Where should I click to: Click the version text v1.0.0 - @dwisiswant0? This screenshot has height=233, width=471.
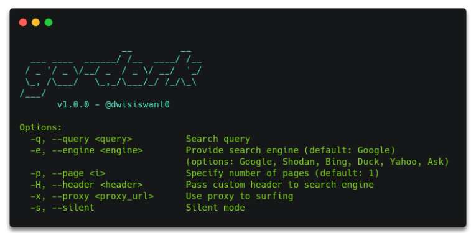pos(113,104)
